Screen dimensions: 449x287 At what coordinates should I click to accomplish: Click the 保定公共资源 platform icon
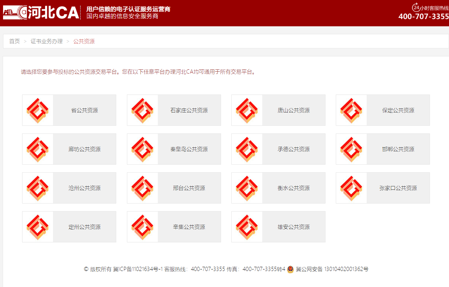point(351,110)
